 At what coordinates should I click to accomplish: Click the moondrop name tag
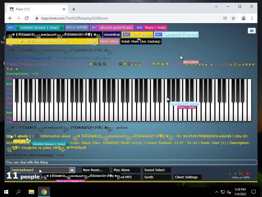[112, 35]
